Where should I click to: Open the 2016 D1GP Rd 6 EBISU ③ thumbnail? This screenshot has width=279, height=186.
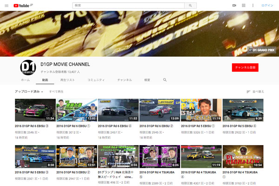(35, 110)
